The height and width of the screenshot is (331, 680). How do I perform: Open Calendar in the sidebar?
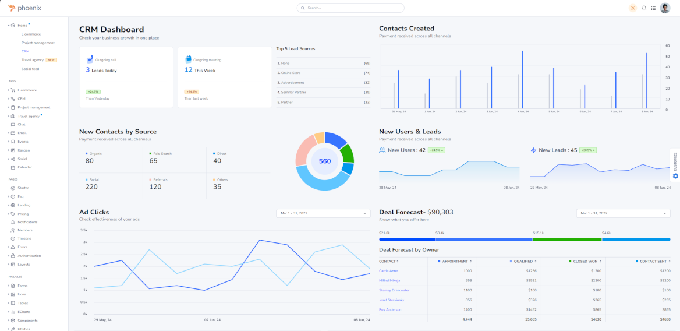(x=24, y=167)
